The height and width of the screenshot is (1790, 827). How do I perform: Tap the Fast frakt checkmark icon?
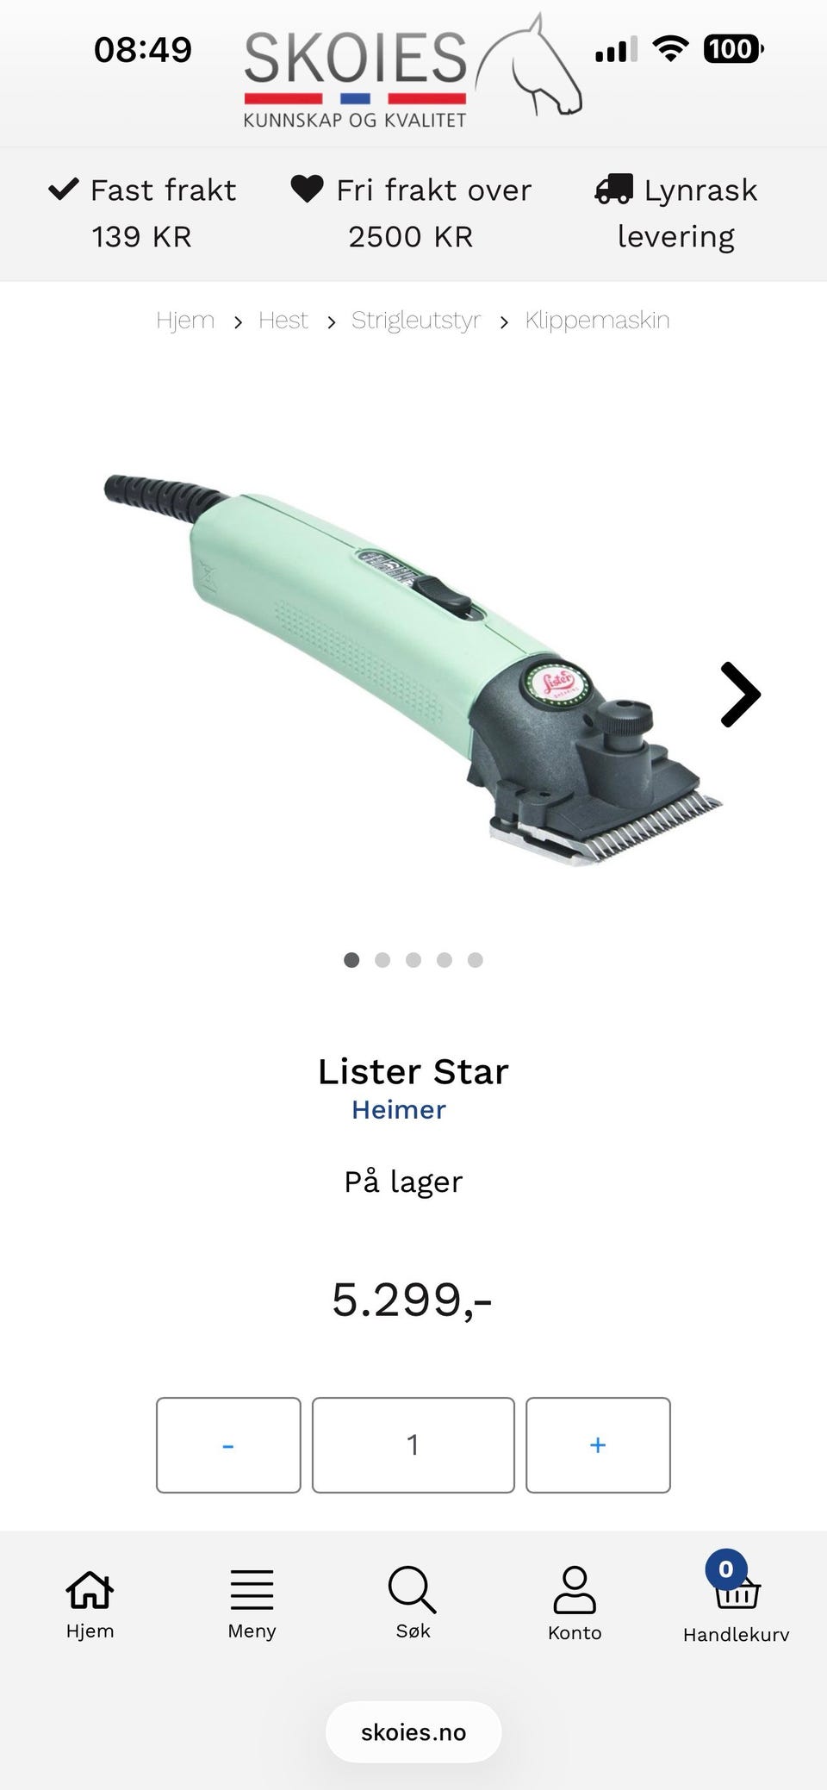point(64,189)
